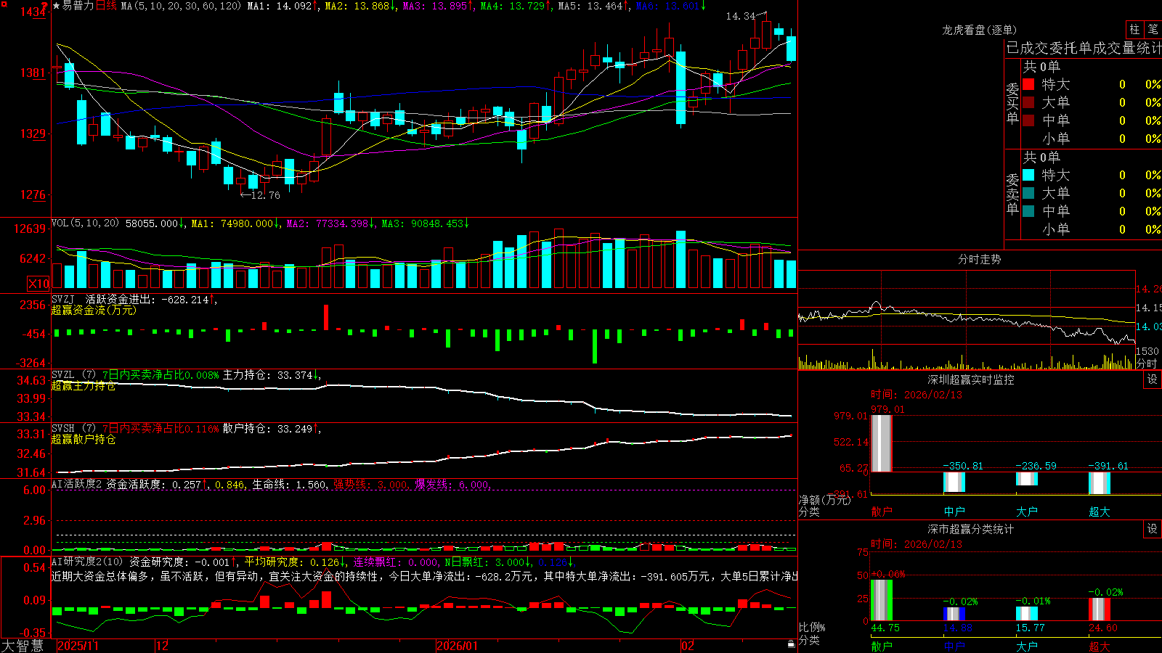Click the 超赢资金流(万元) label
1162x653 pixels.
coord(94,310)
